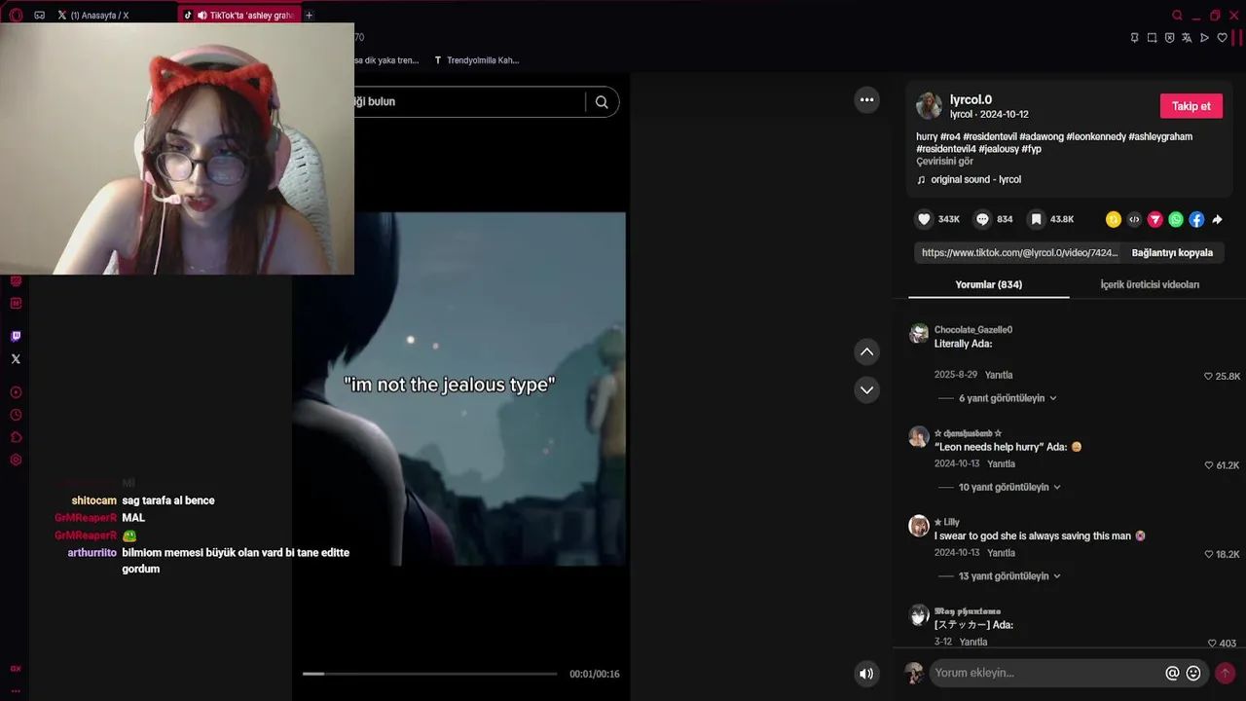Image resolution: width=1246 pixels, height=701 pixels.
Task: Click the TikTok search box
Action: pyautogui.click(x=469, y=101)
